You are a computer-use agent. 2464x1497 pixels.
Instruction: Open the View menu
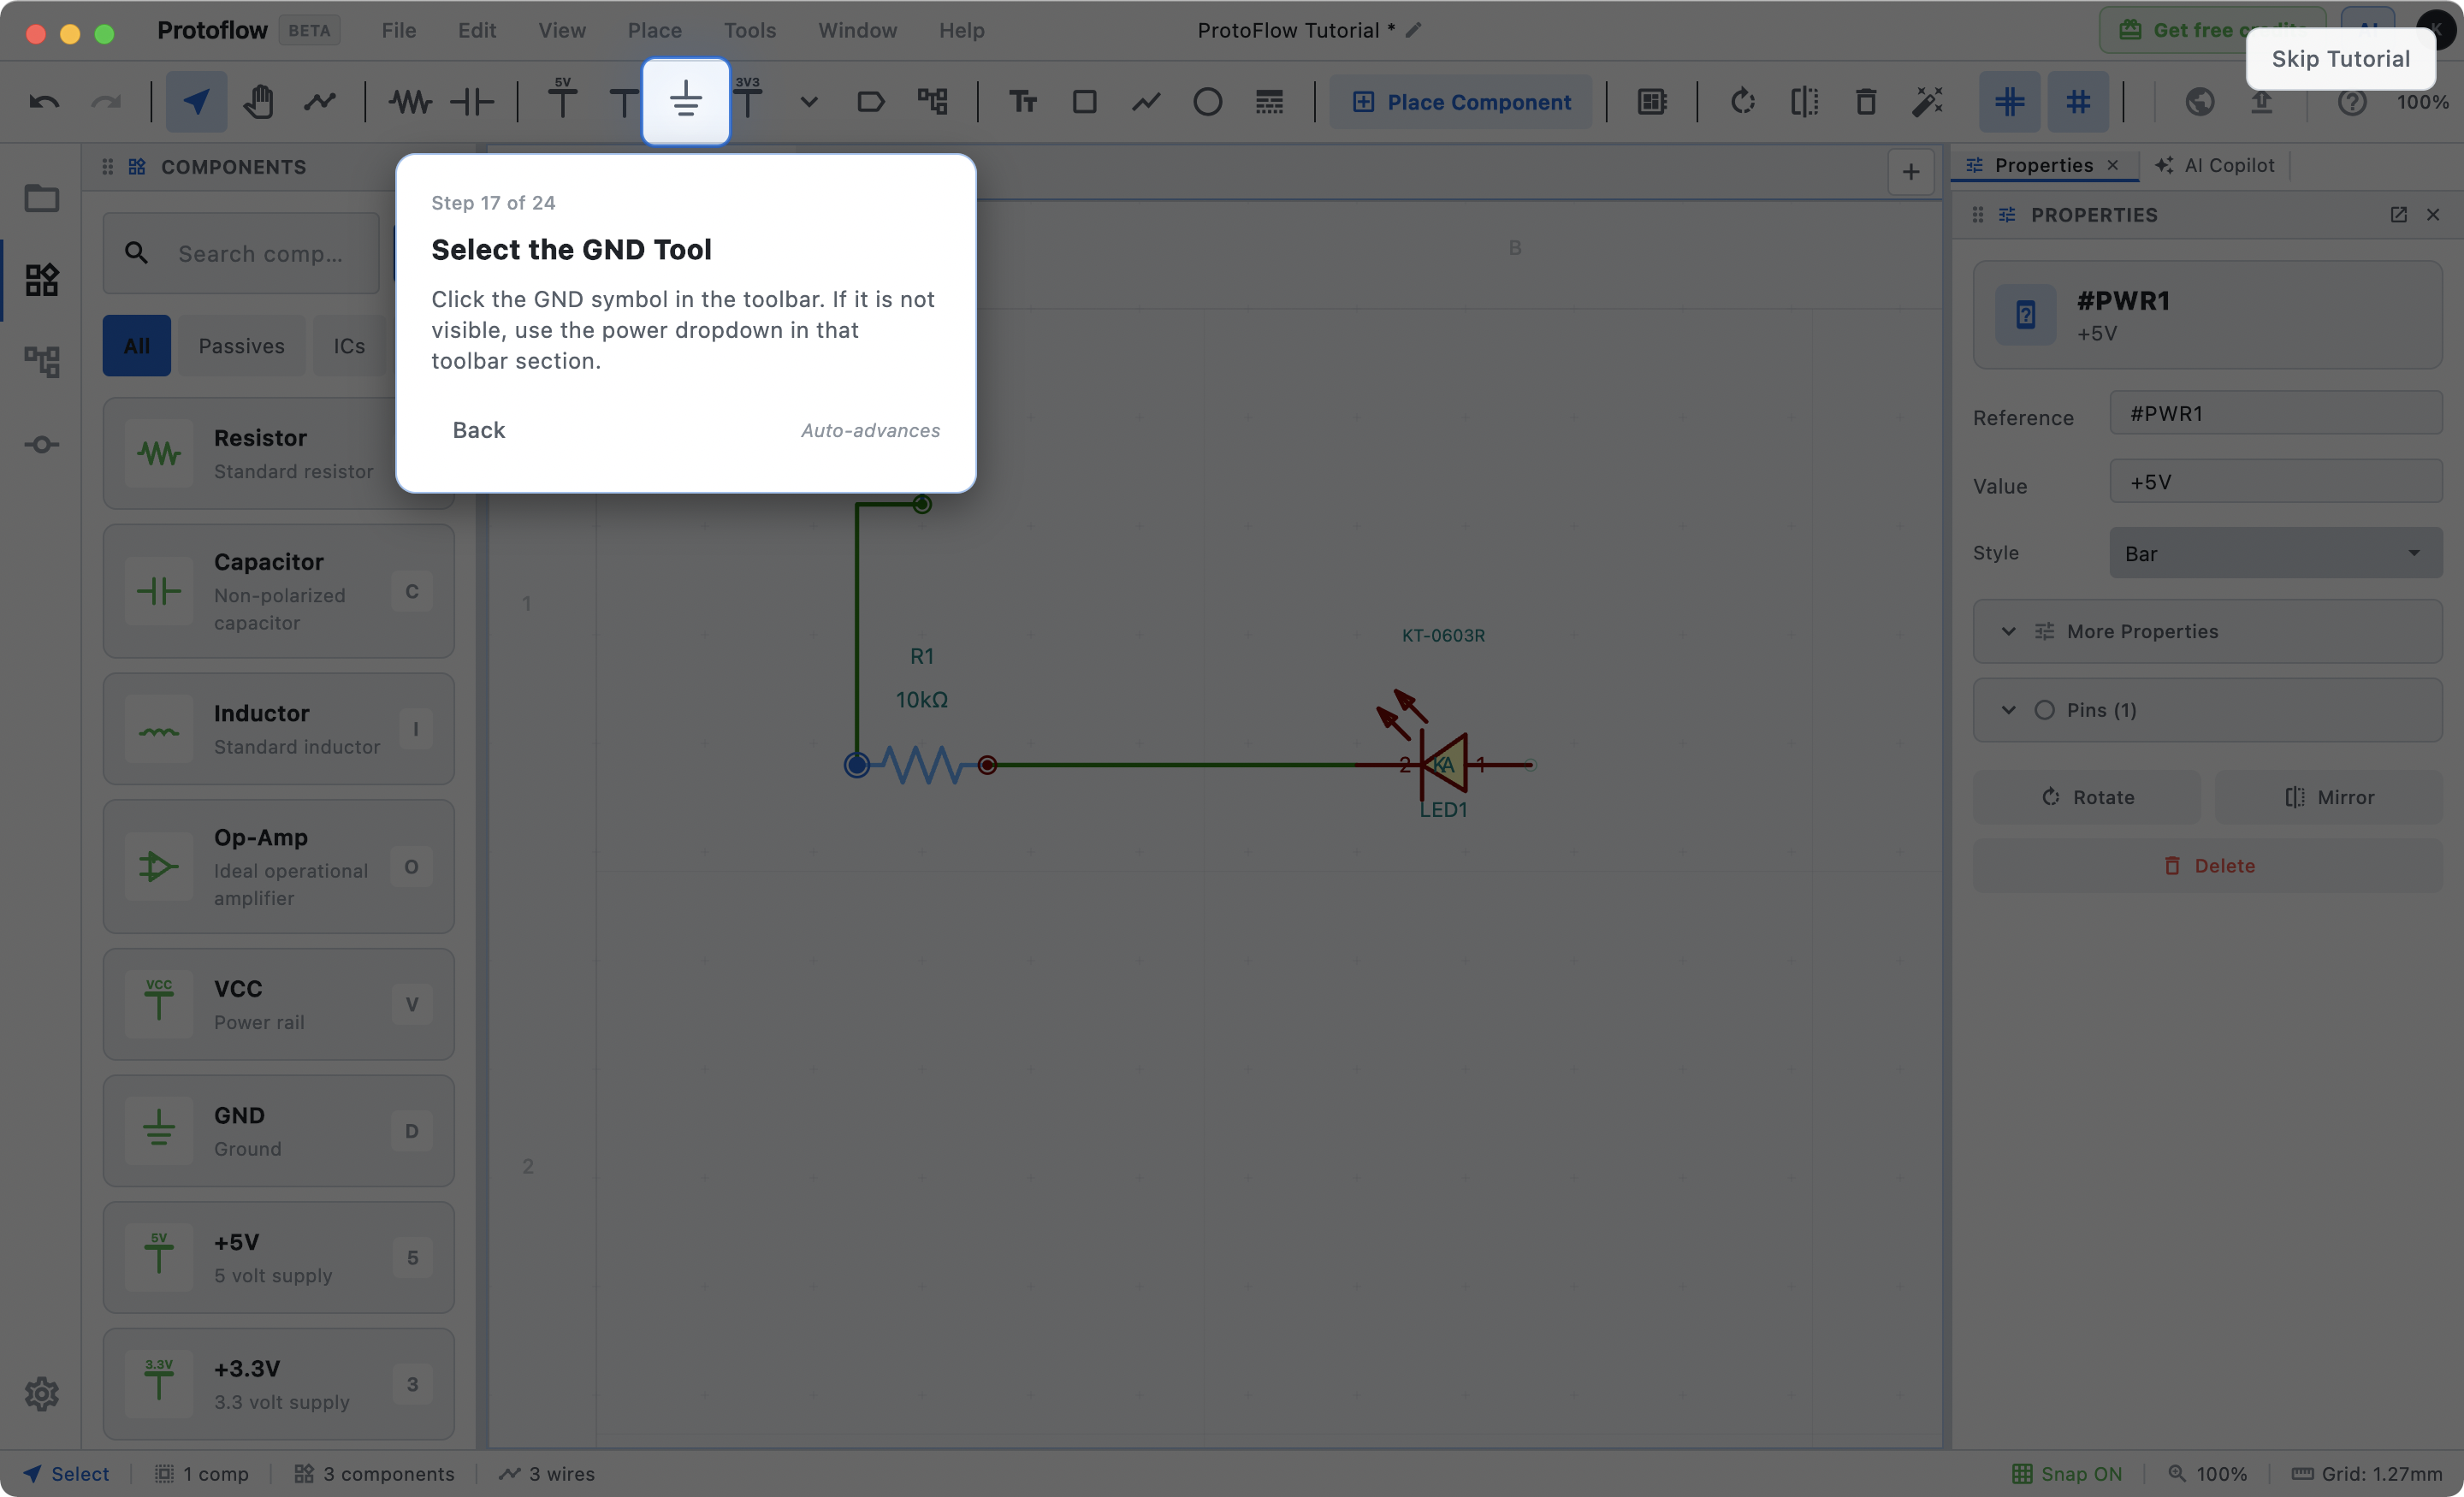[x=562, y=30]
